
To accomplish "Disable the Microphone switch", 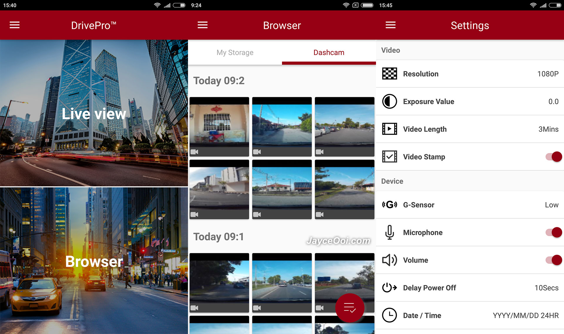I will coord(554,232).
